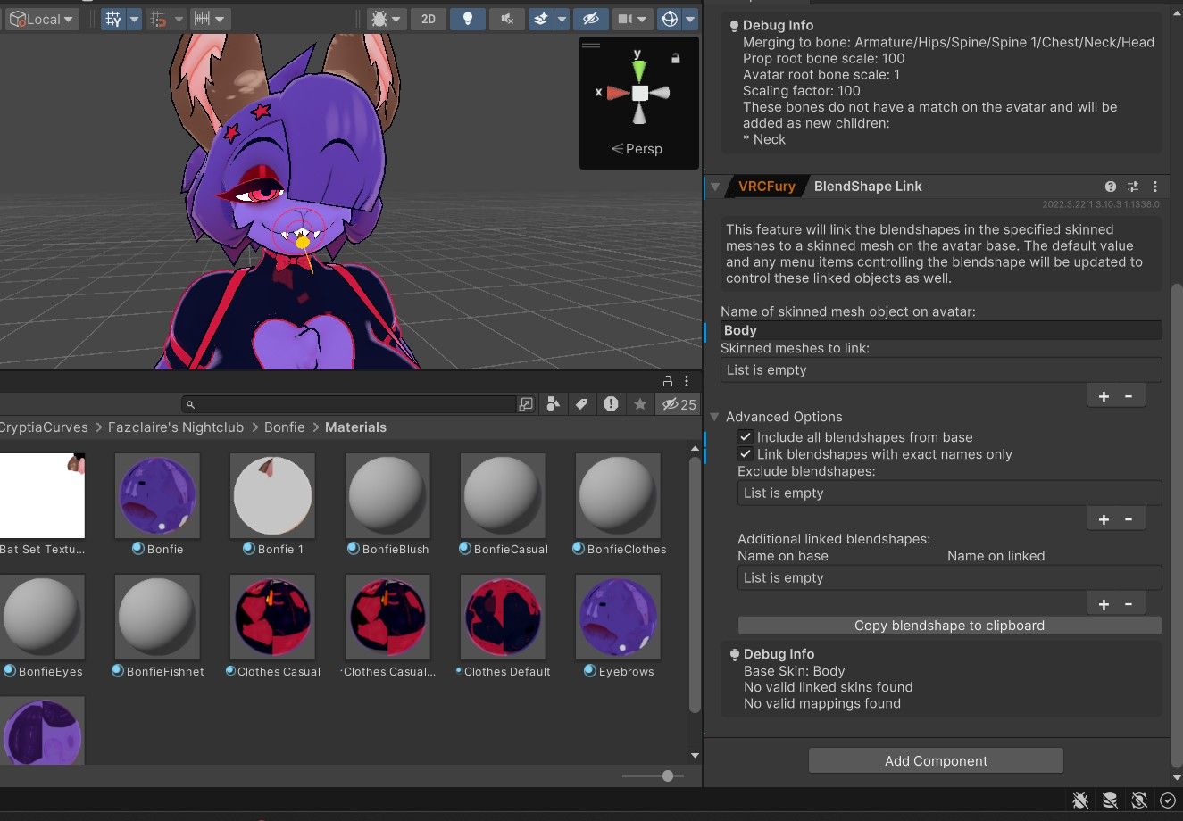Toggle 2D scene view mode
The width and height of the screenshot is (1183, 821).
coord(429,19)
